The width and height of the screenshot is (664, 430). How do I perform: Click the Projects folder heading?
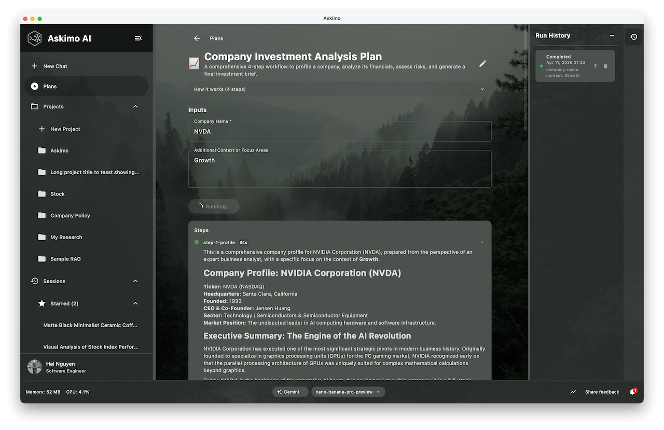click(x=53, y=107)
